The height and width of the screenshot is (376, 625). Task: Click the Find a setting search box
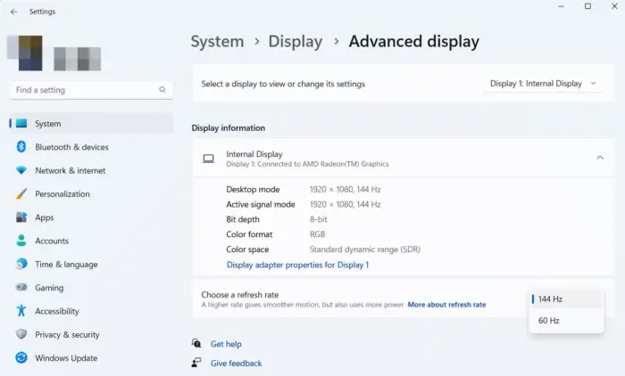click(x=85, y=90)
